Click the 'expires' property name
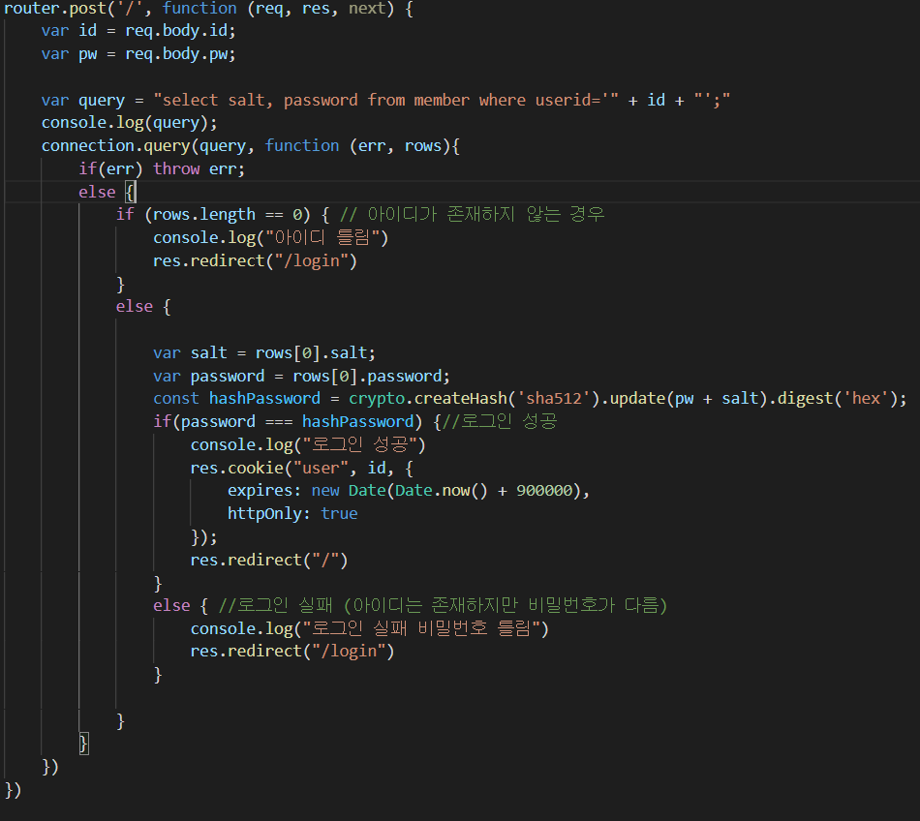 [260, 491]
